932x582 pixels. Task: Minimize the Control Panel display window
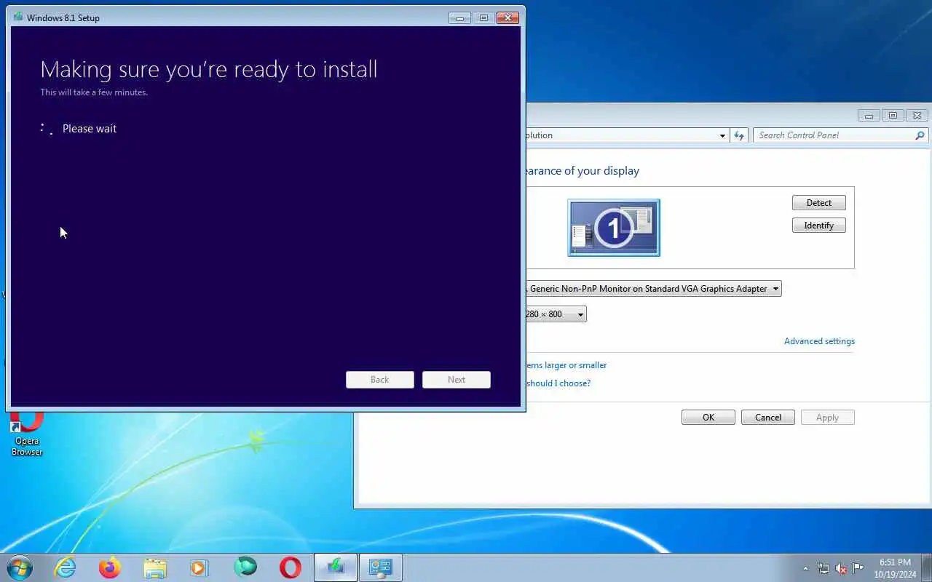pos(869,116)
